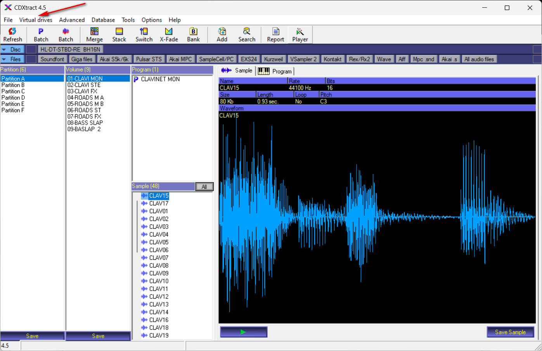
Task: Click waveform icon beside CLAV05
Action: coord(144,242)
